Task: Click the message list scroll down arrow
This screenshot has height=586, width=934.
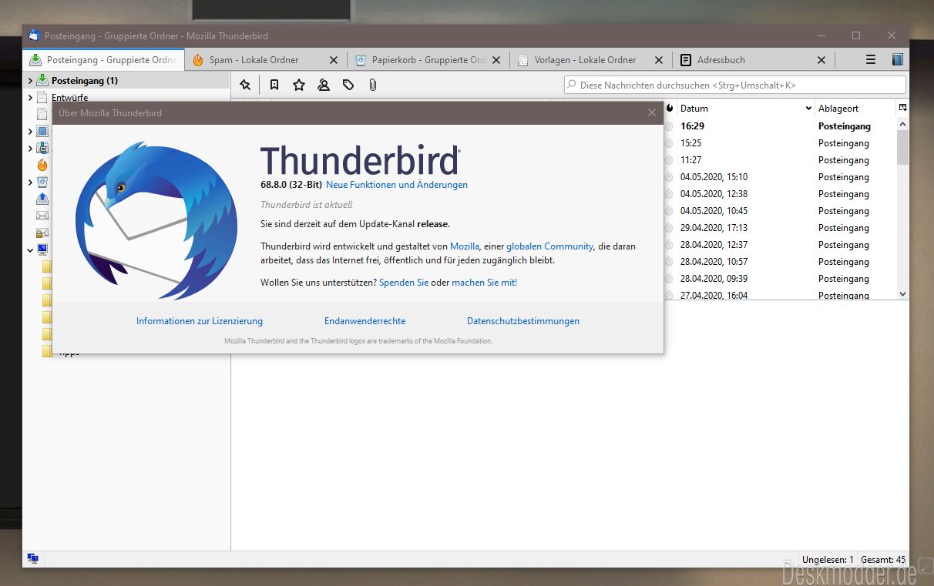Action: [902, 294]
